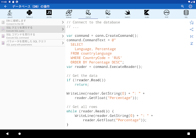196x138 pixels.
Task: Open settings gear icon
Action: (x=190, y=6)
